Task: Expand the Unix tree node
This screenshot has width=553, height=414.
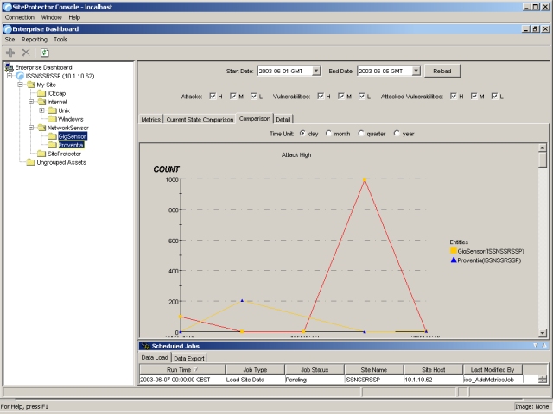Action: (x=42, y=110)
